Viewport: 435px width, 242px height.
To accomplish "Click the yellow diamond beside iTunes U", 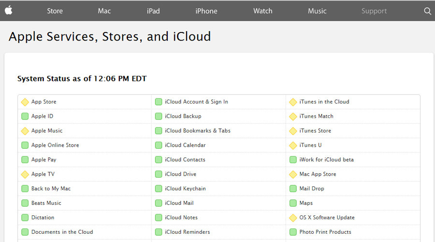I will click(x=293, y=145).
